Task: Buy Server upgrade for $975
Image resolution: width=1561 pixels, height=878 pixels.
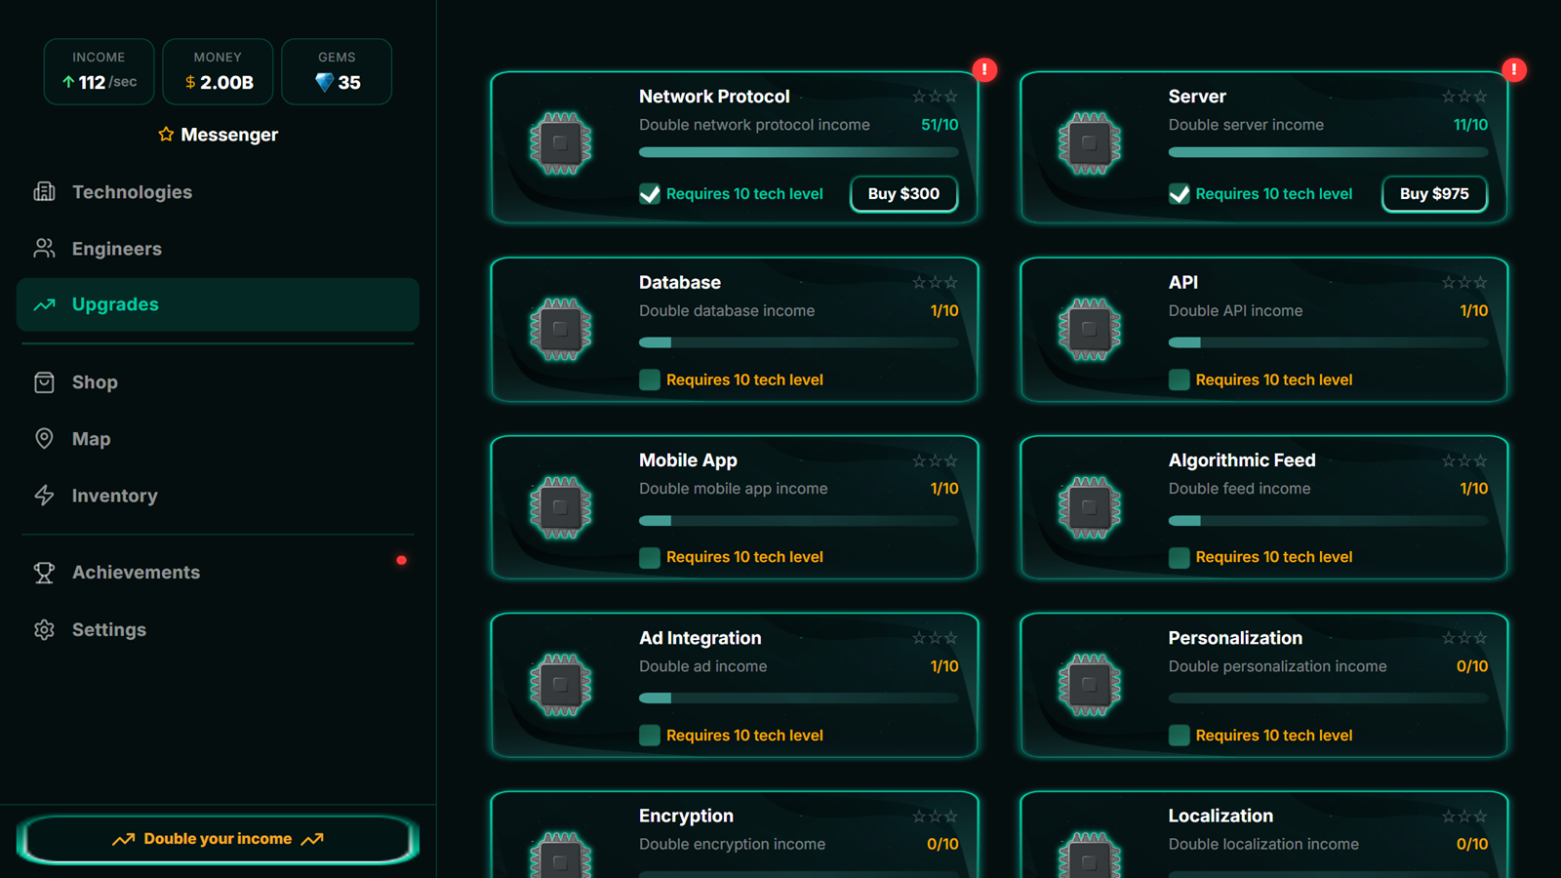Action: pyautogui.click(x=1434, y=193)
